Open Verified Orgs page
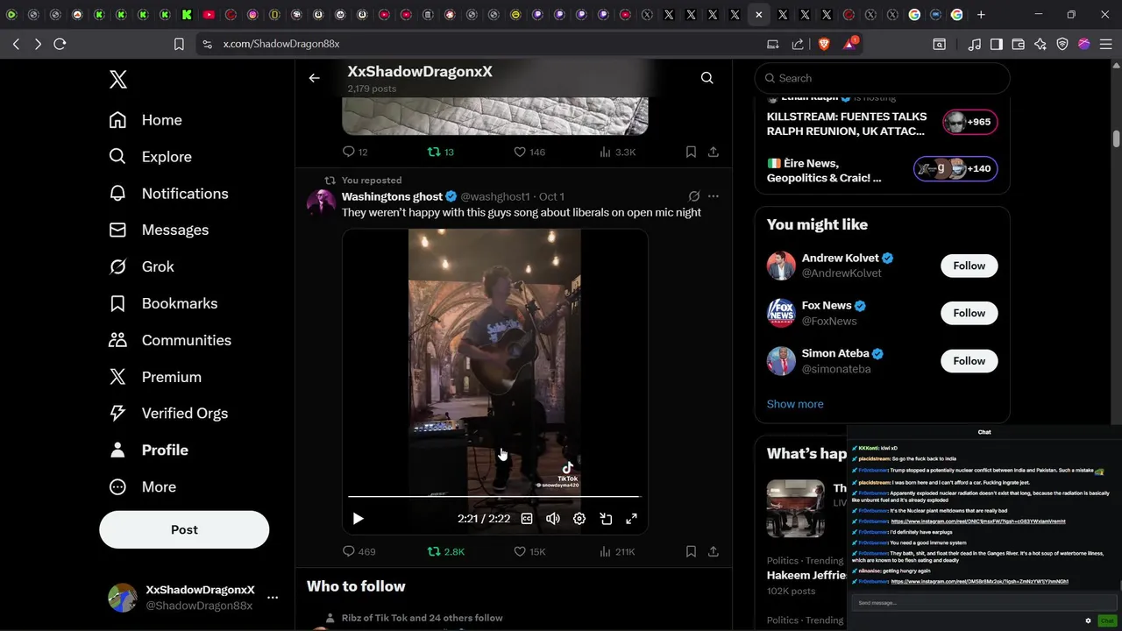The width and height of the screenshot is (1122, 631). [x=167, y=413]
